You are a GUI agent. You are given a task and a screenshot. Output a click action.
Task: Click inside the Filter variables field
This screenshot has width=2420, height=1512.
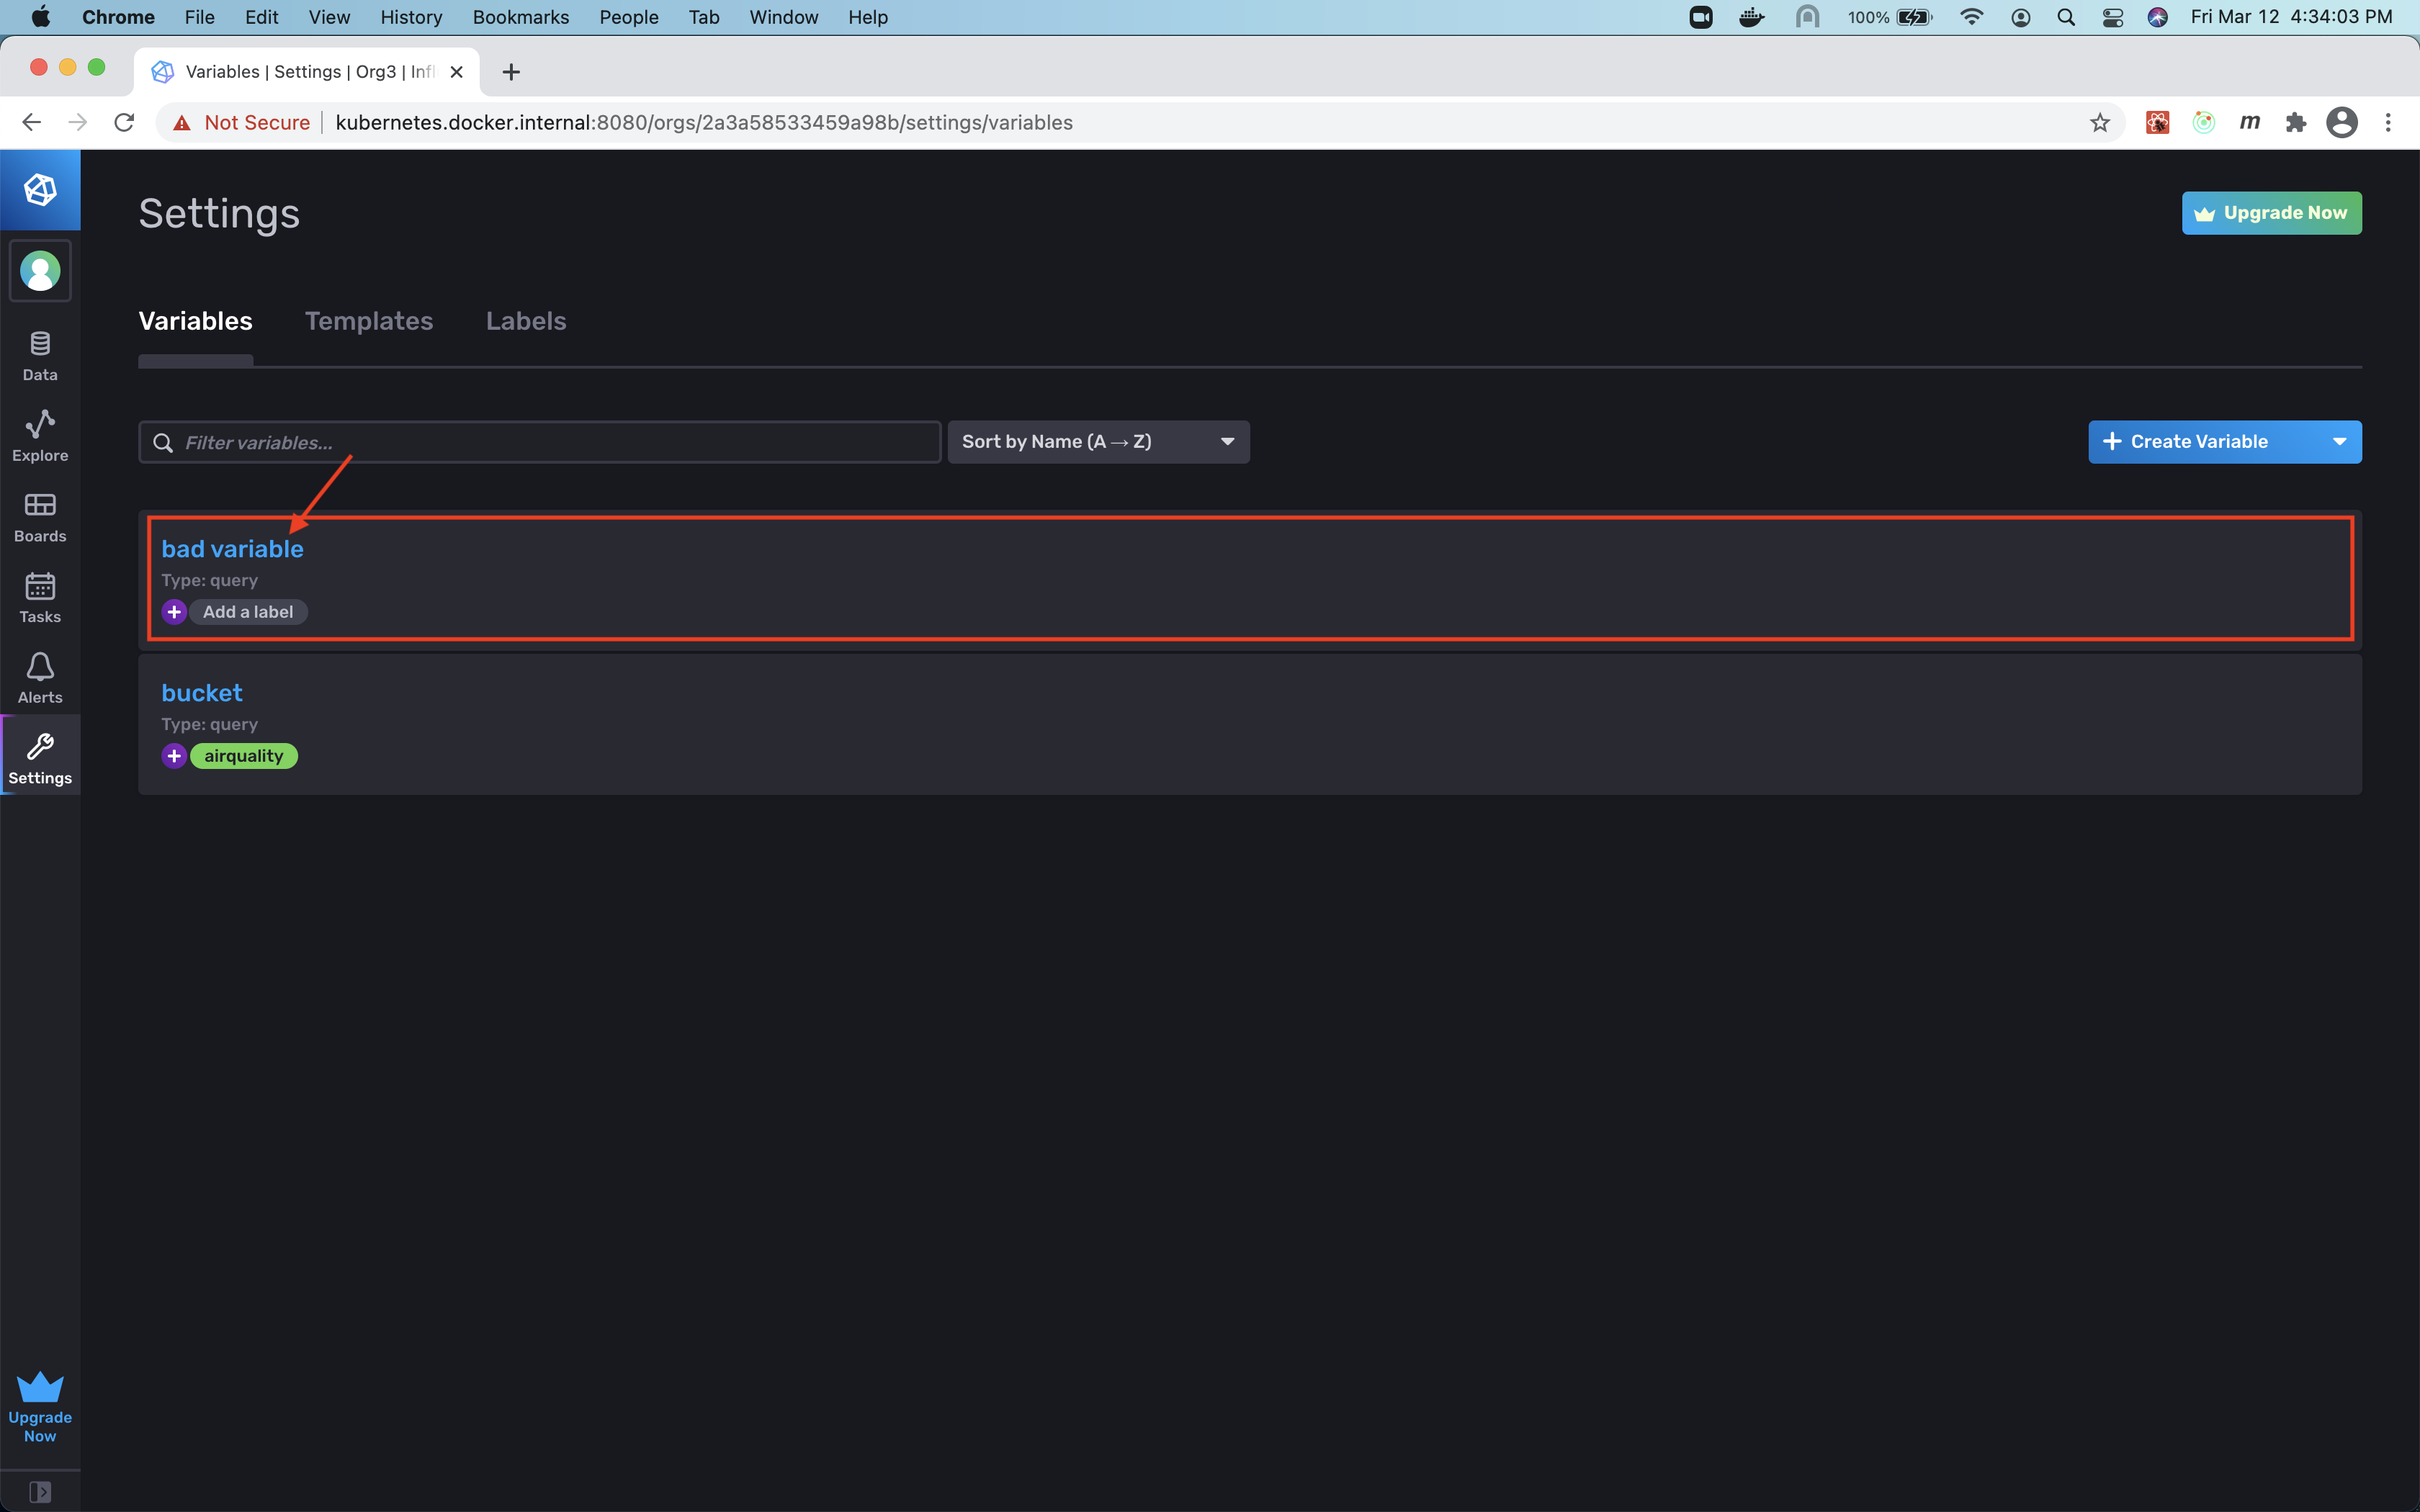click(x=540, y=441)
